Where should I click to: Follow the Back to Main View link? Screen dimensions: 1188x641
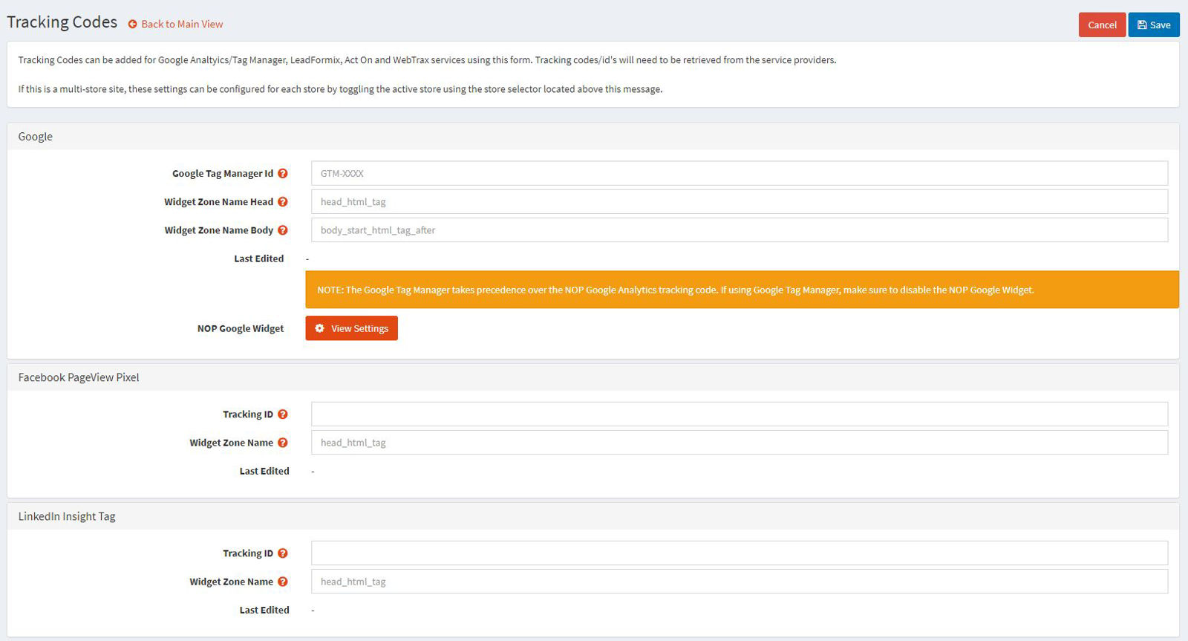click(182, 24)
